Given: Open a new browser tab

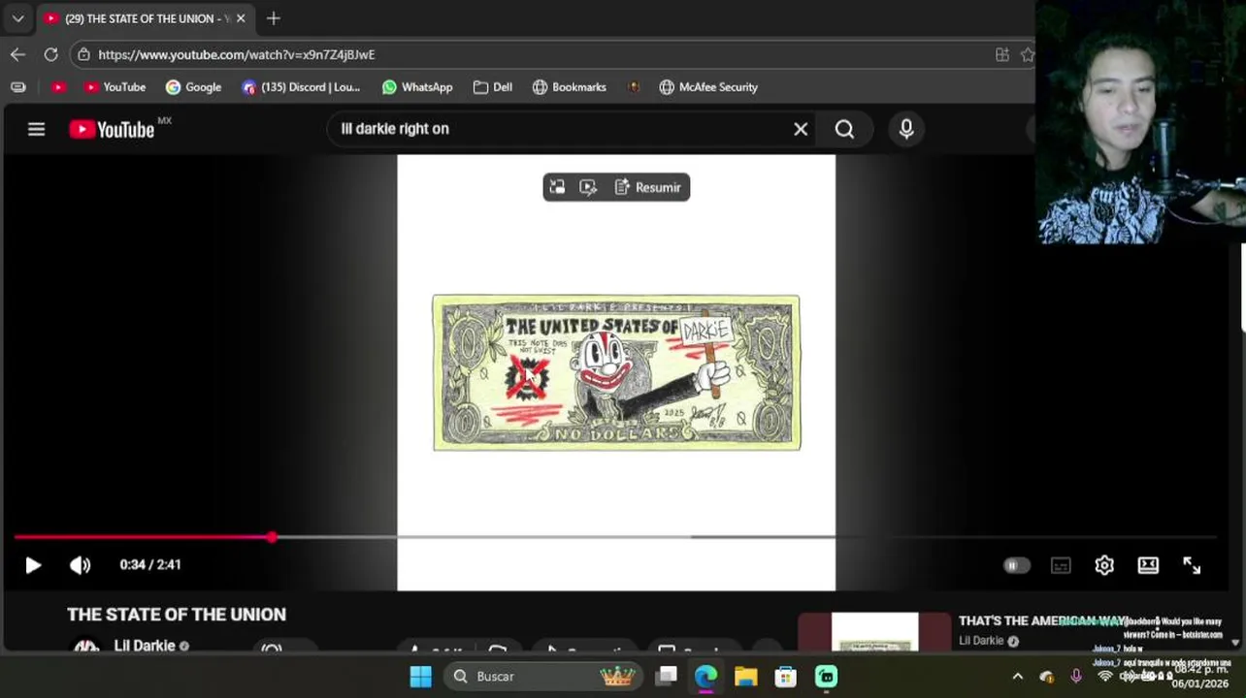Looking at the screenshot, I should (274, 17).
